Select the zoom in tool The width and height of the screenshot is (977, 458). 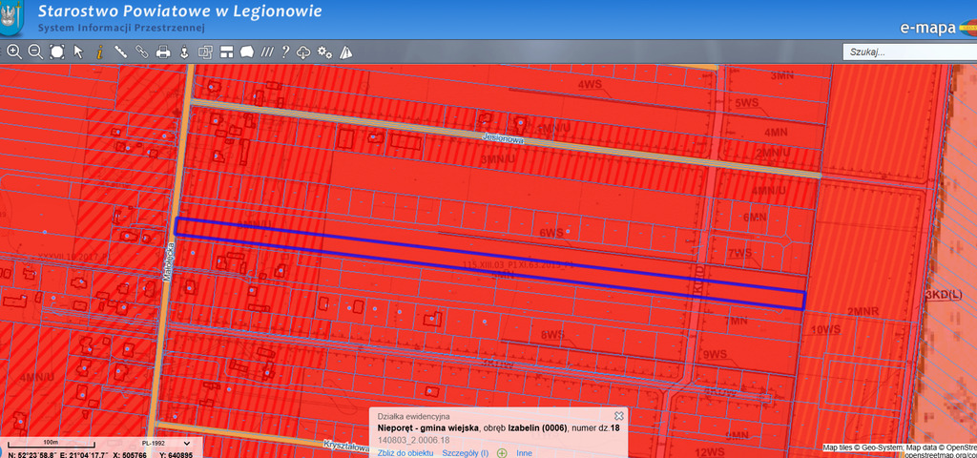[13, 52]
